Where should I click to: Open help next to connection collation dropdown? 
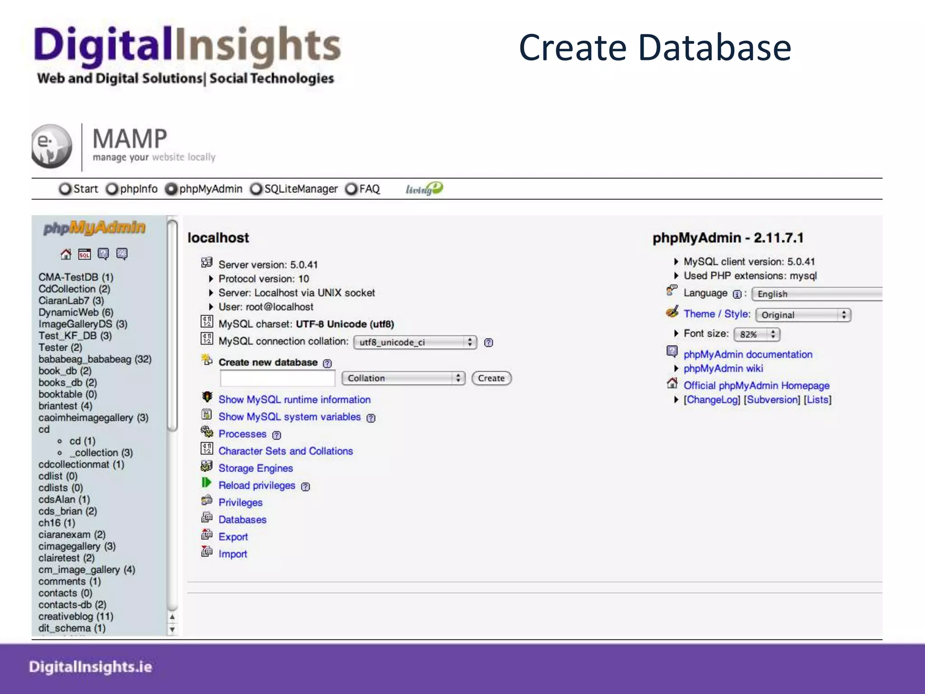(488, 342)
